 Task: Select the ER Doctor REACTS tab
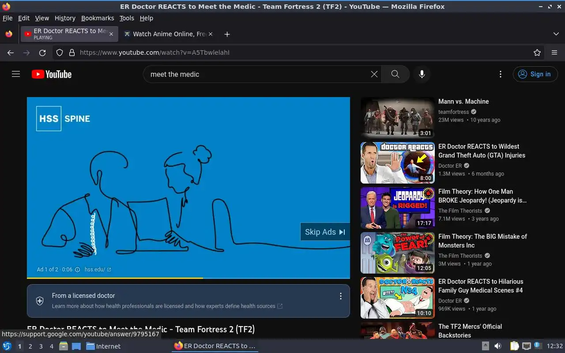(x=69, y=34)
